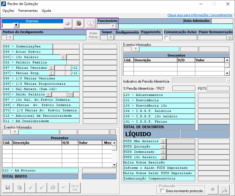This screenshot has height=196, width=235.
Task: Click the Empresa code input field
Action: (7, 25)
